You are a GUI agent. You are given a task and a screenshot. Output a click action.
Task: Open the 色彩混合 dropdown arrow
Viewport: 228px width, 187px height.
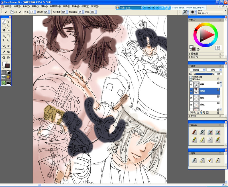point(83,12)
